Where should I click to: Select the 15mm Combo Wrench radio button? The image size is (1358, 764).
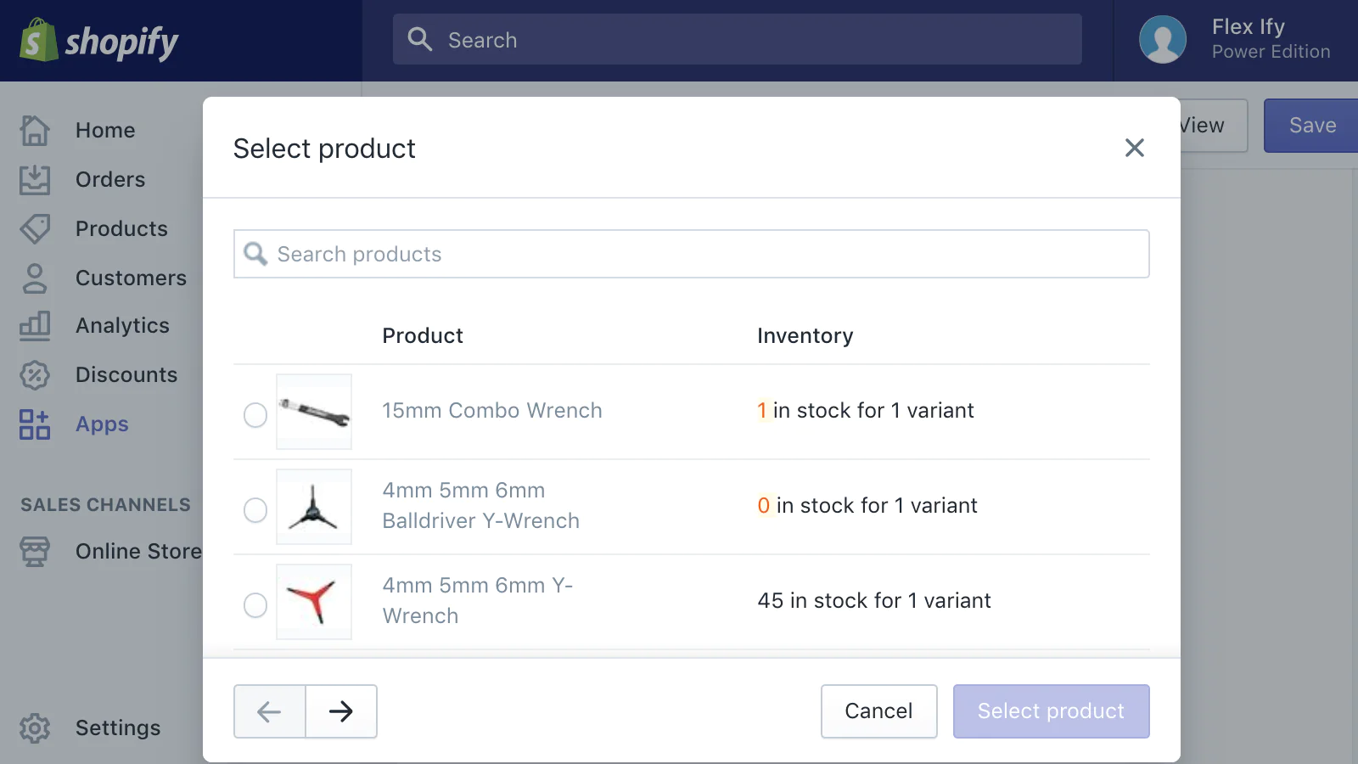coord(255,415)
